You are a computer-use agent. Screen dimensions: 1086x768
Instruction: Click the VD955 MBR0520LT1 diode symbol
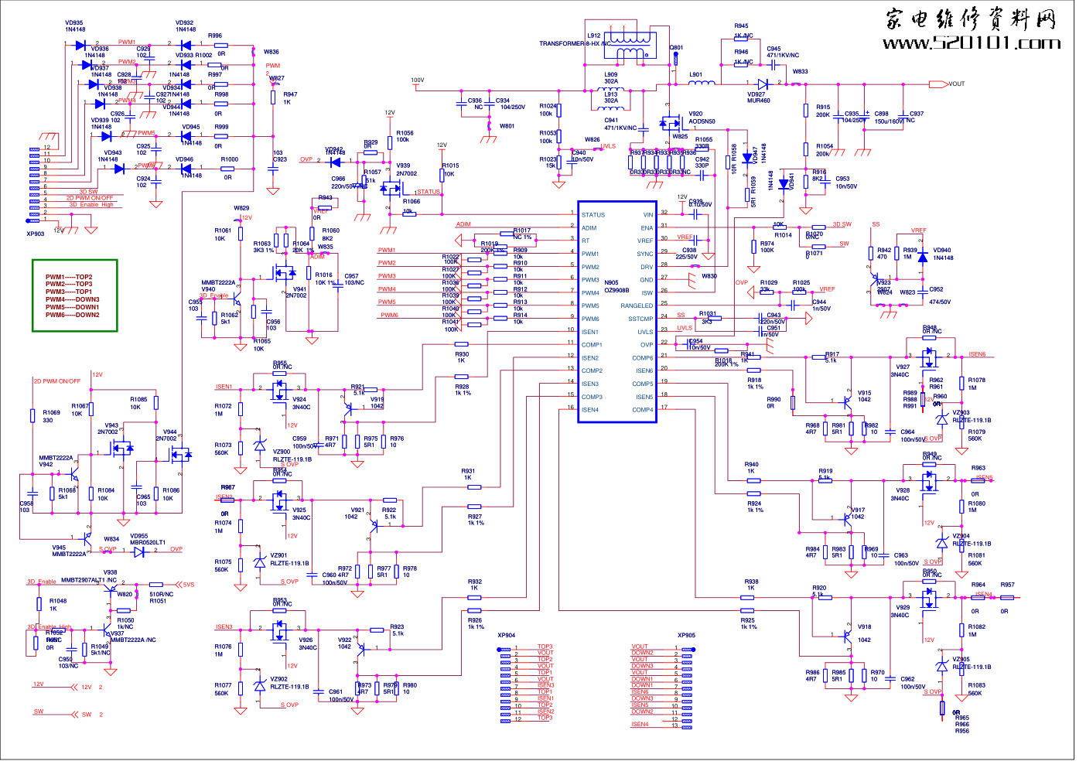point(139,551)
